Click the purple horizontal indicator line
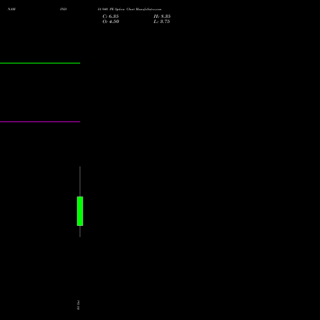The height and width of the screenshot is (320, 320). tap(40, 122)
